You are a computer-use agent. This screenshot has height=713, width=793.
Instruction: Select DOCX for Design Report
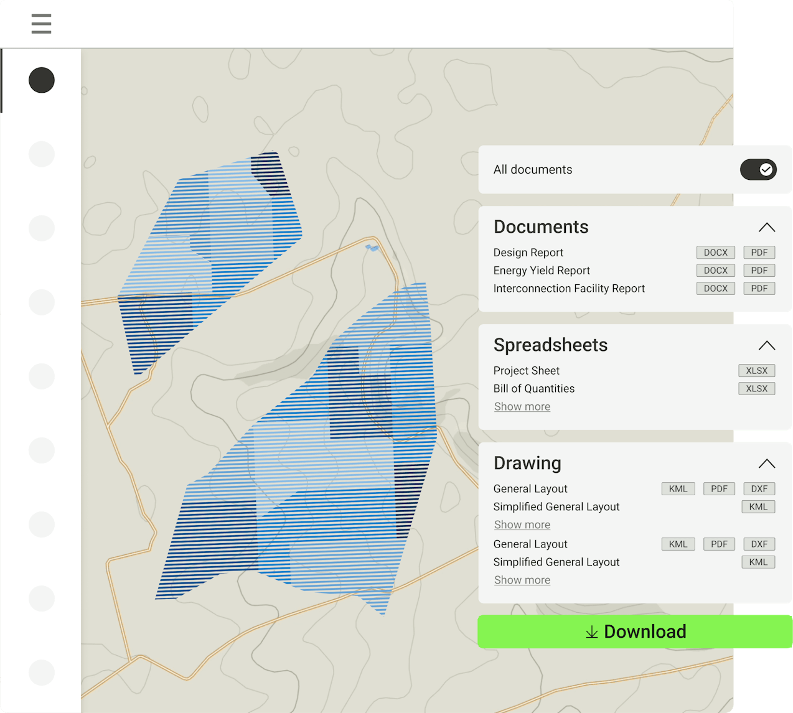point(715,253)
